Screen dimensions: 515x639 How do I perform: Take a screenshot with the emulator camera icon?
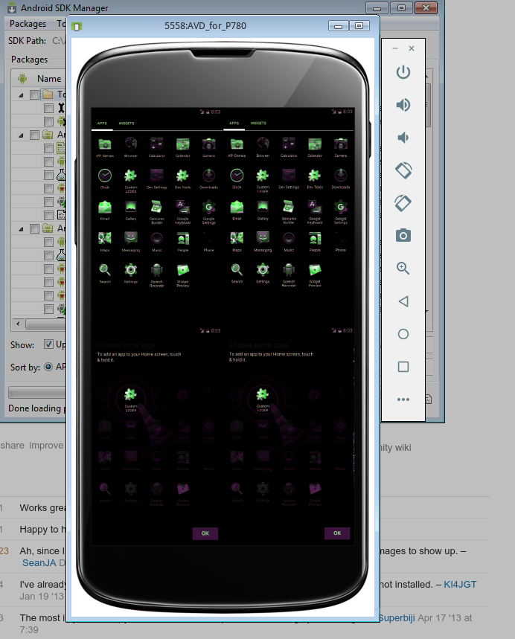[403, 236]
